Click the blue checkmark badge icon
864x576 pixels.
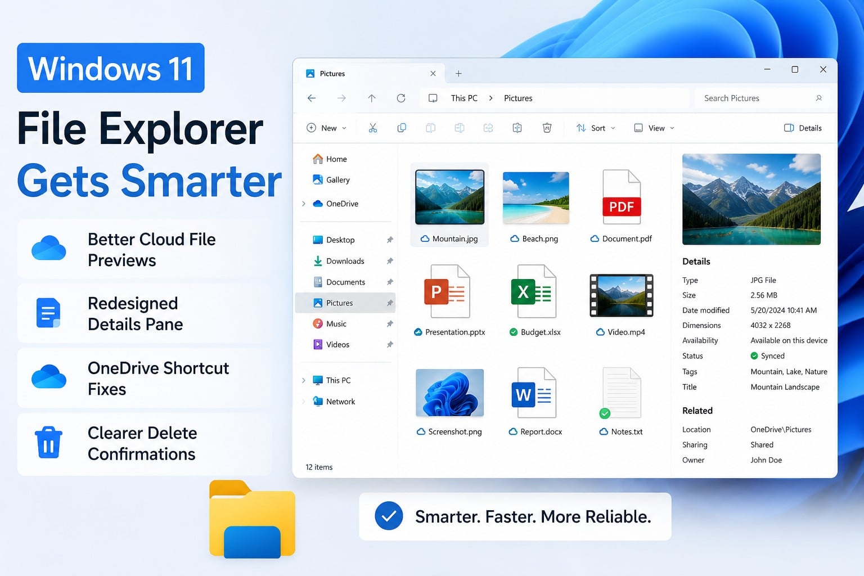coord(389,516)
